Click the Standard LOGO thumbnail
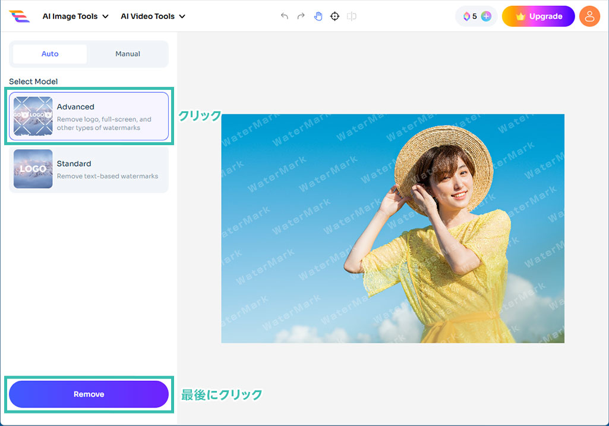609x426 pixels. [33, 169]
